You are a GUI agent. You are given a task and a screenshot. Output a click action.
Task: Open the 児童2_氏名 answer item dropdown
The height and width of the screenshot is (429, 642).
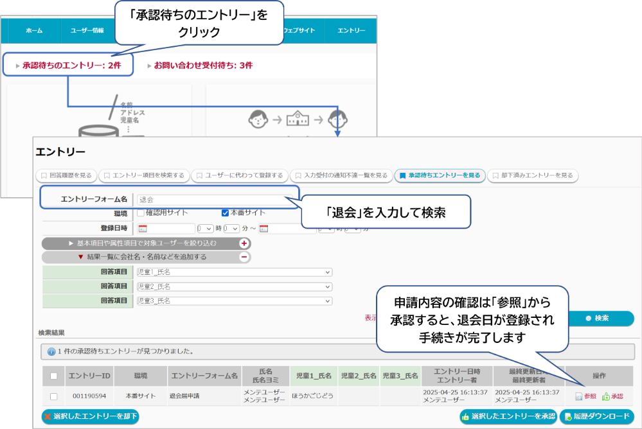pos(234,286)
